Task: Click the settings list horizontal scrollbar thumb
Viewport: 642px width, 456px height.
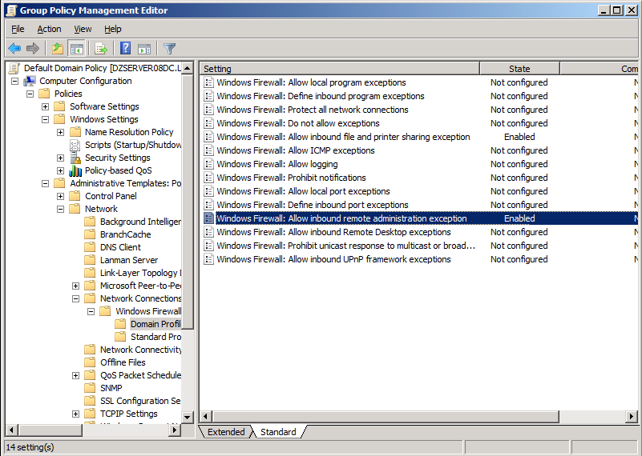Action: [x=386, y=417]
